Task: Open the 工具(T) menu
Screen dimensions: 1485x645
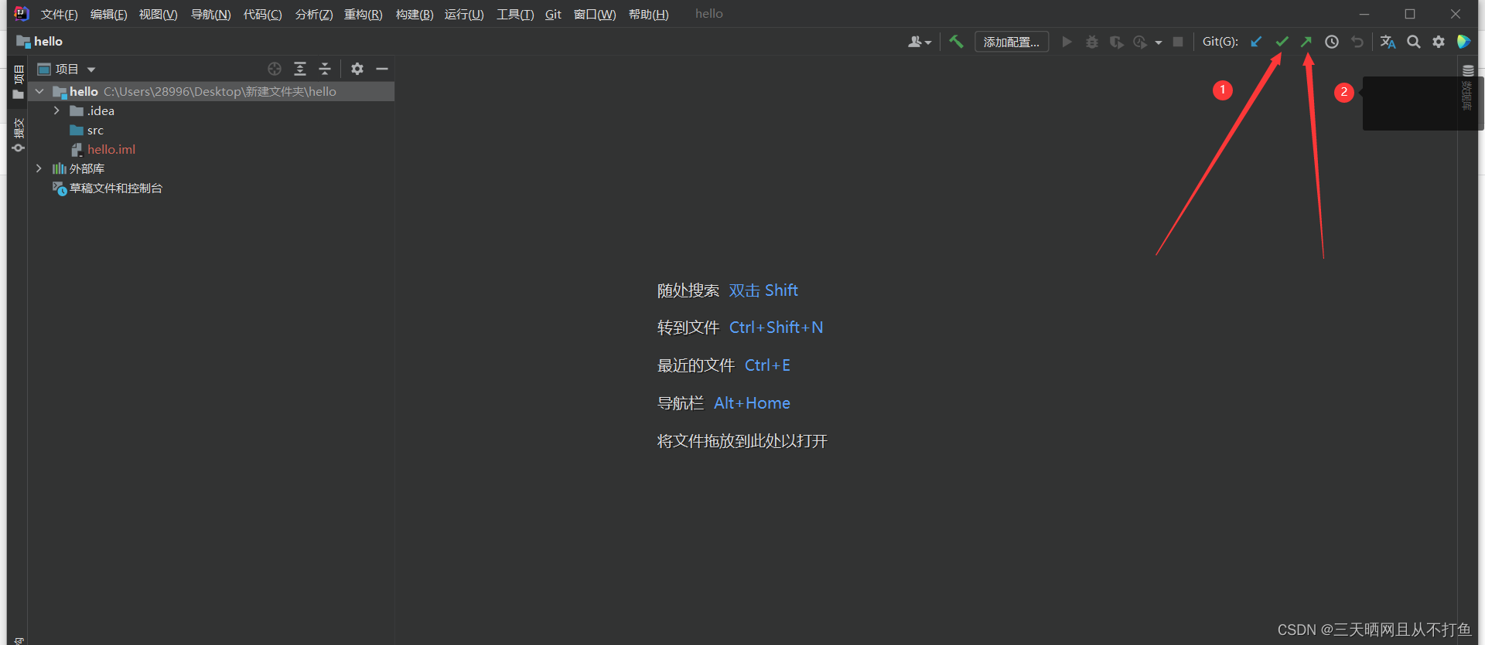Action: [x=515, y=14]
